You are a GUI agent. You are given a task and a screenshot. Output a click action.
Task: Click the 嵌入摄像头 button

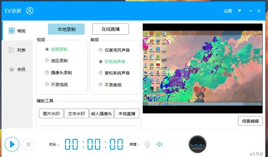tap(102, 114)
